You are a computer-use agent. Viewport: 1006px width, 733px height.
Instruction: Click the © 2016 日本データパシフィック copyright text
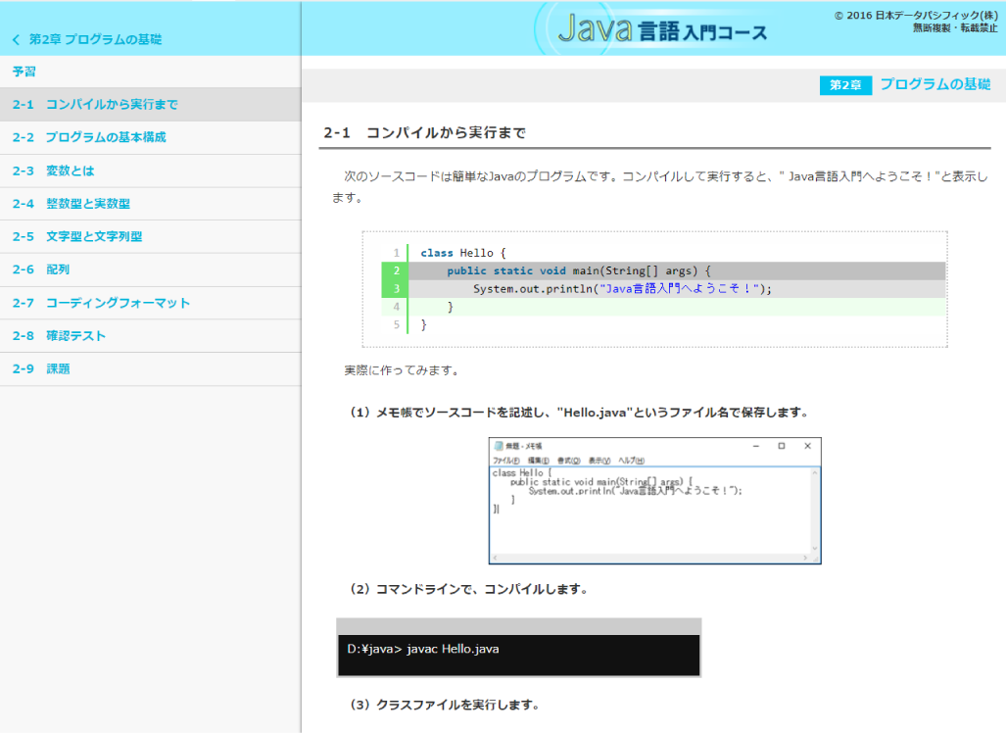[x=916, y=16]
